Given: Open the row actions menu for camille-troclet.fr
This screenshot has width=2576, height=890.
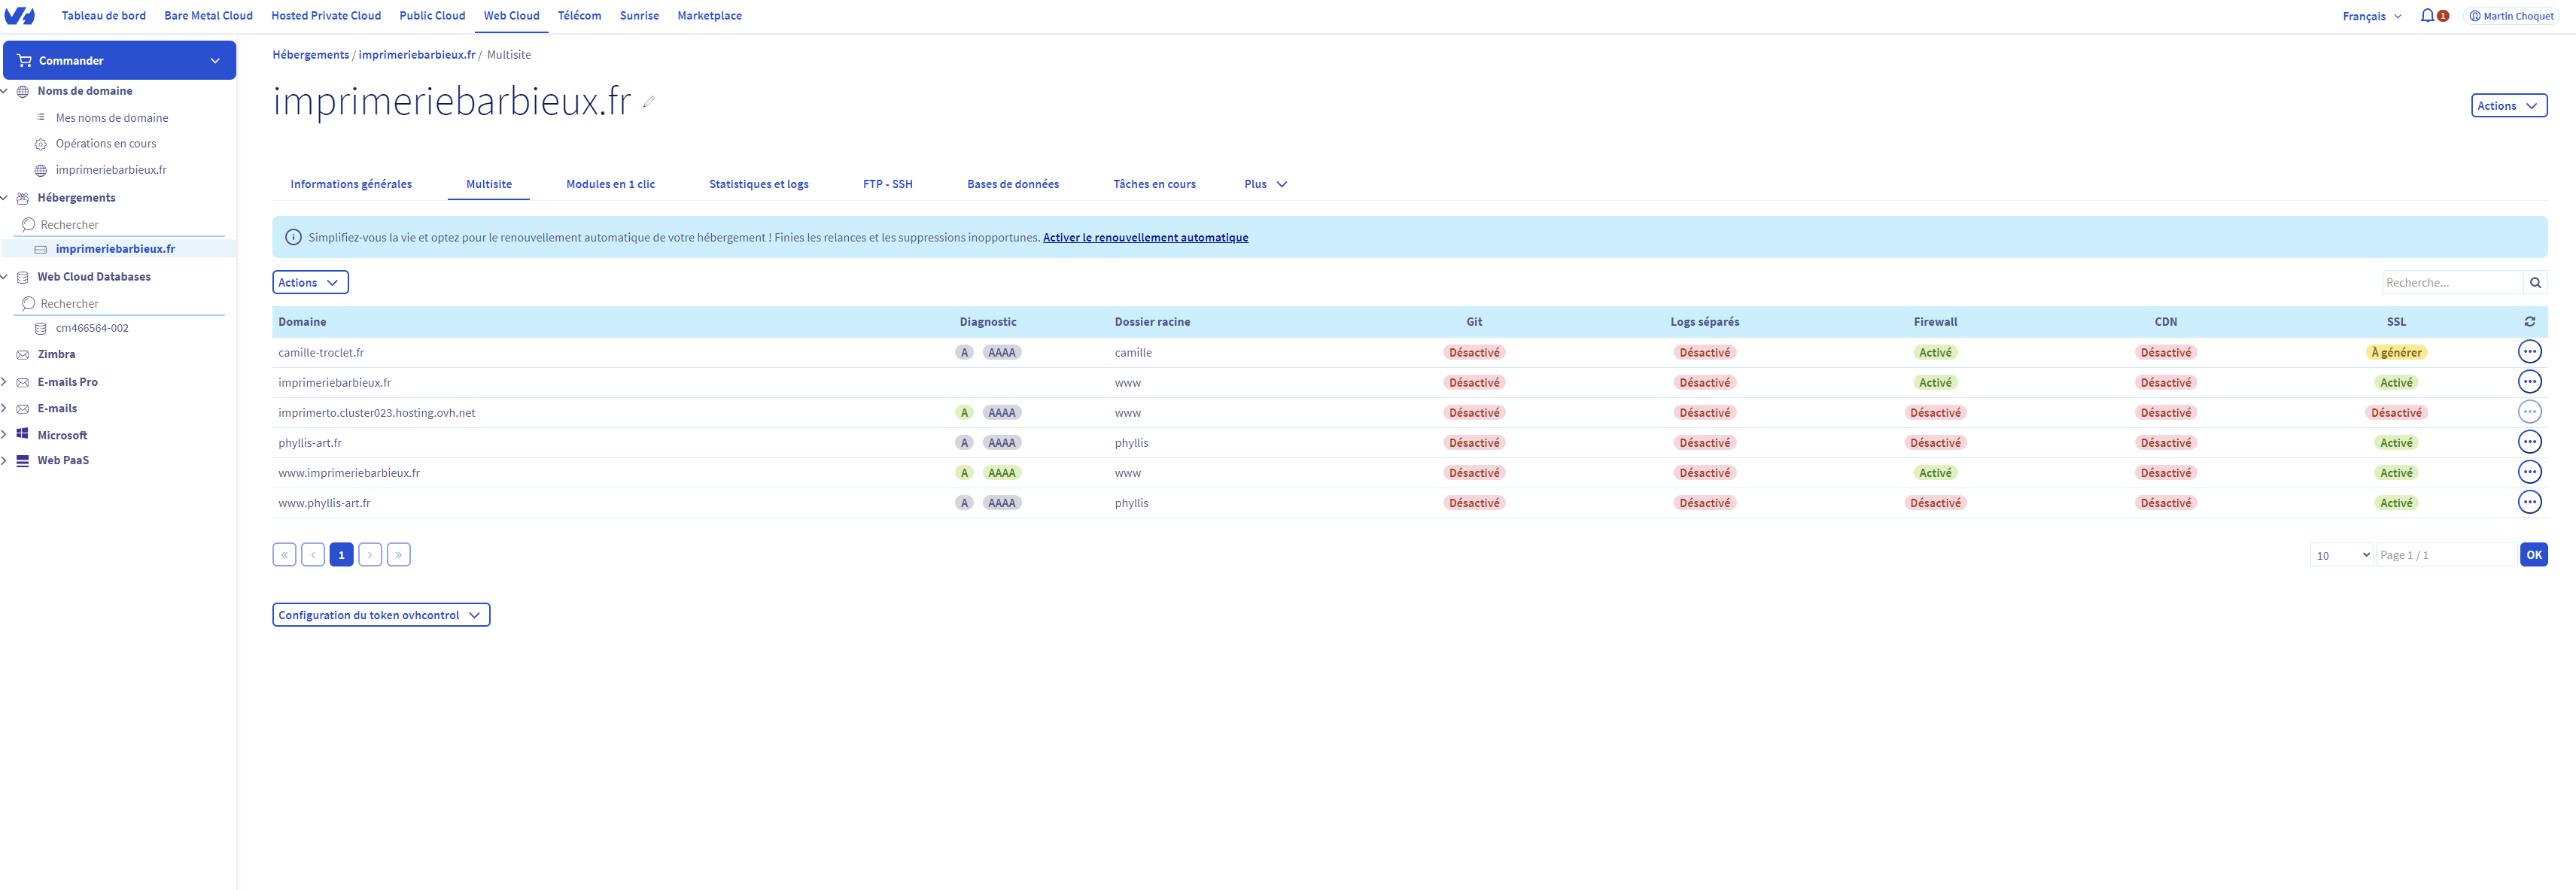Looking at the screenshot, I should click(2529, 352).
